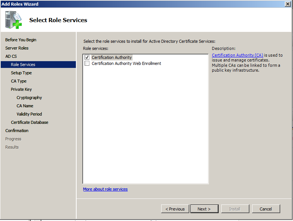Click the Description: label
This screenshot has height=221, width=293.
click(x=224, y=48)
